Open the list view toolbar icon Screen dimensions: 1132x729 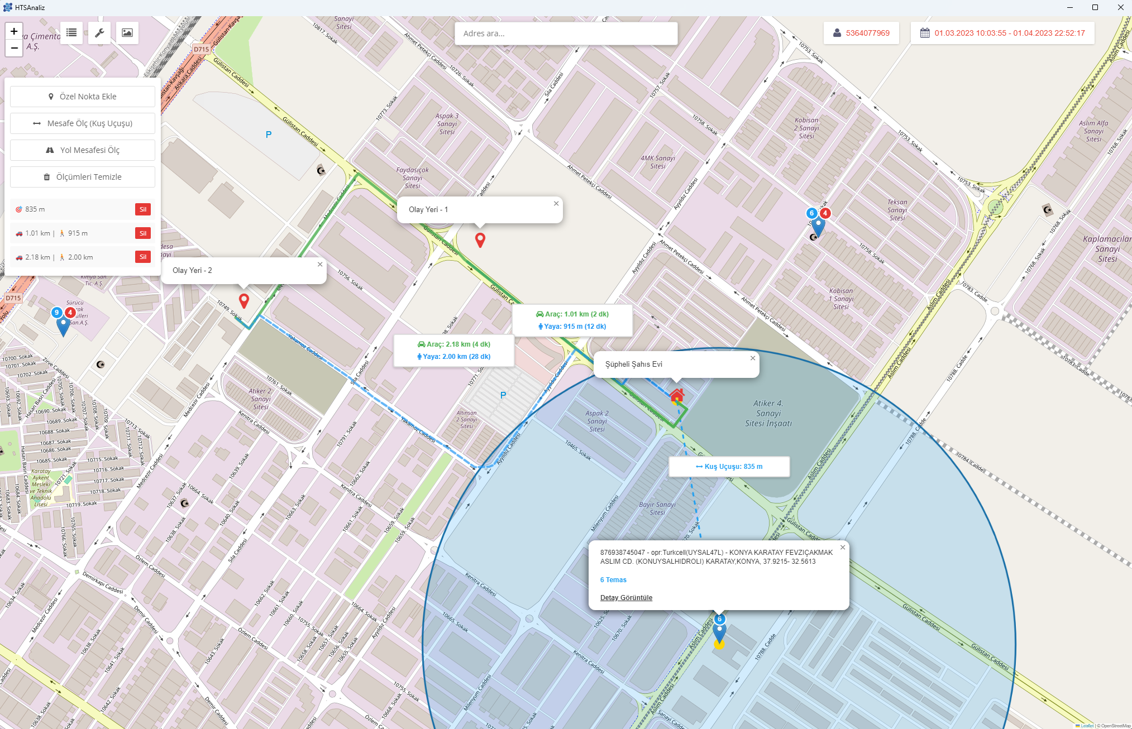[71, 32]
